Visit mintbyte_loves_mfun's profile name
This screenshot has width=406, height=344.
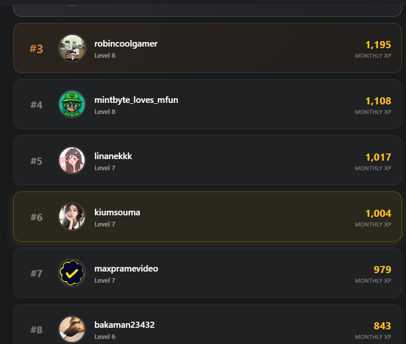pyautogui.click(x=136, y=100)
